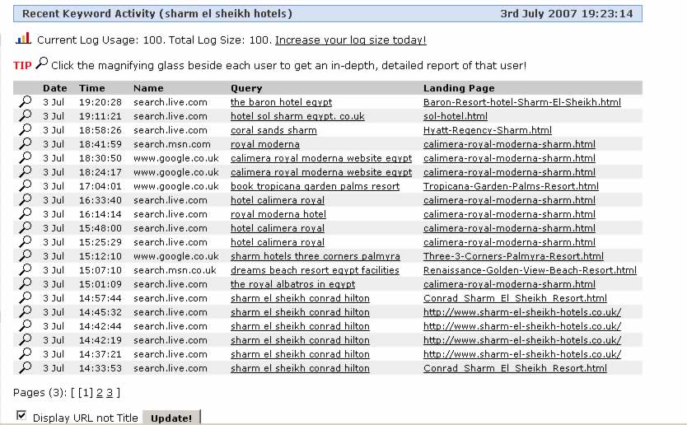Open query 'book tropicana garden palms resort'
Screen dimensions: 687x425
315,186
